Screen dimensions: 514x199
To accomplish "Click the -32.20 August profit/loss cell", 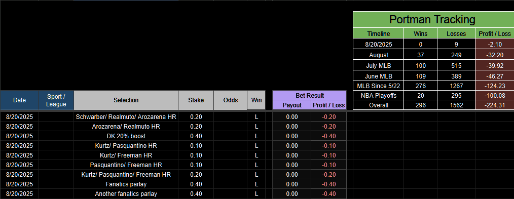I will (x=495, y=55).
